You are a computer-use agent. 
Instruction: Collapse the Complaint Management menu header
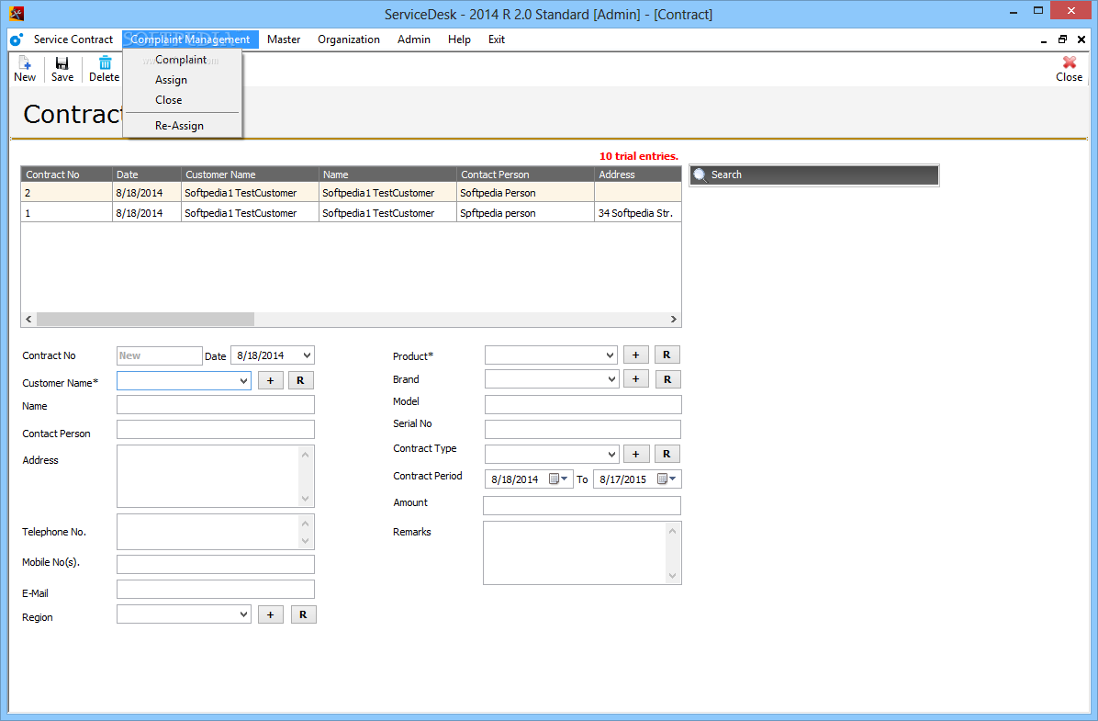[x=190, y=39]
